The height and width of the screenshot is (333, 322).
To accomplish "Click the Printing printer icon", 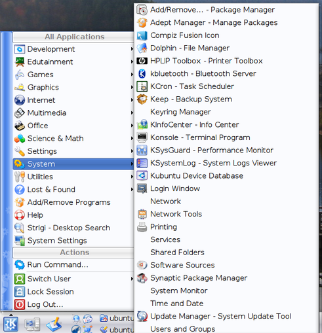I will tap(142, 227).
